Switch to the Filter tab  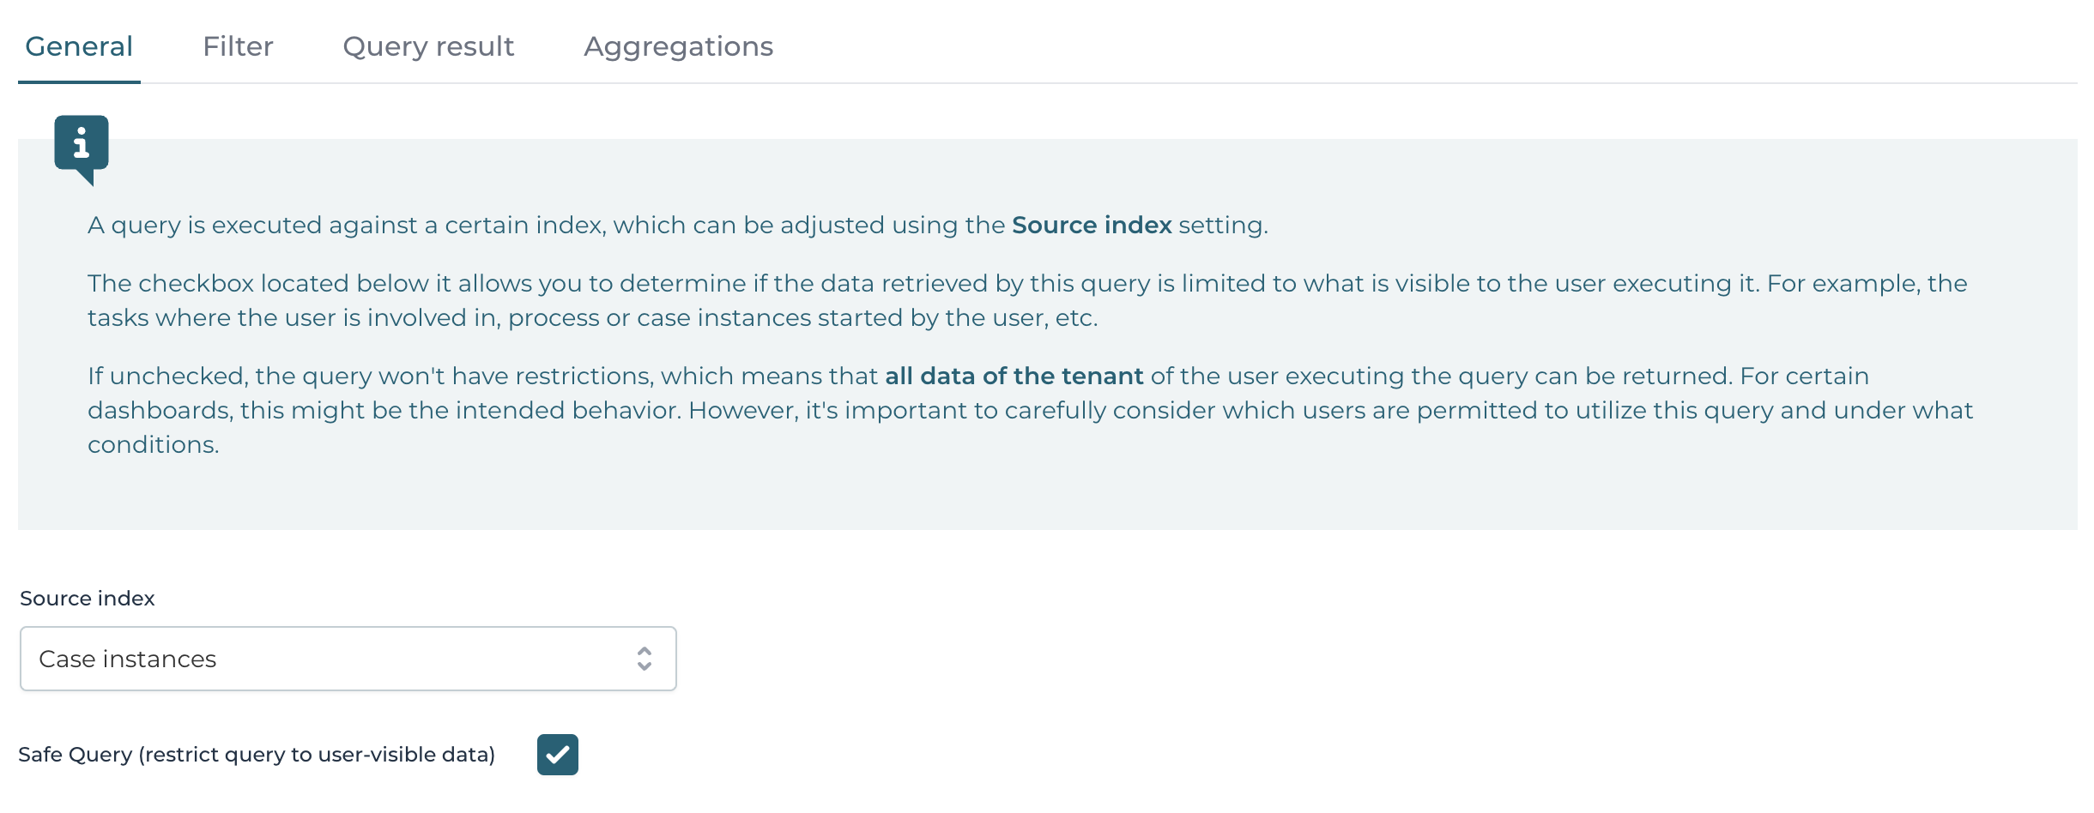pyautogui.click(x=238, y=46)
